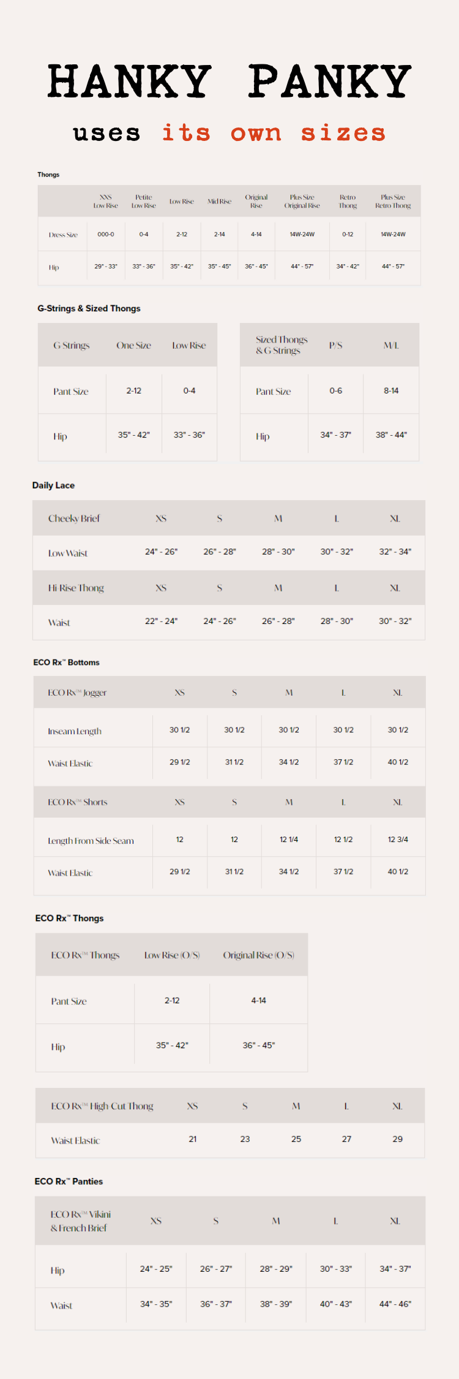The image size is (459, 1379).
Task: Click the Hi Rise Thong row header
Action: tap(76, 588)
